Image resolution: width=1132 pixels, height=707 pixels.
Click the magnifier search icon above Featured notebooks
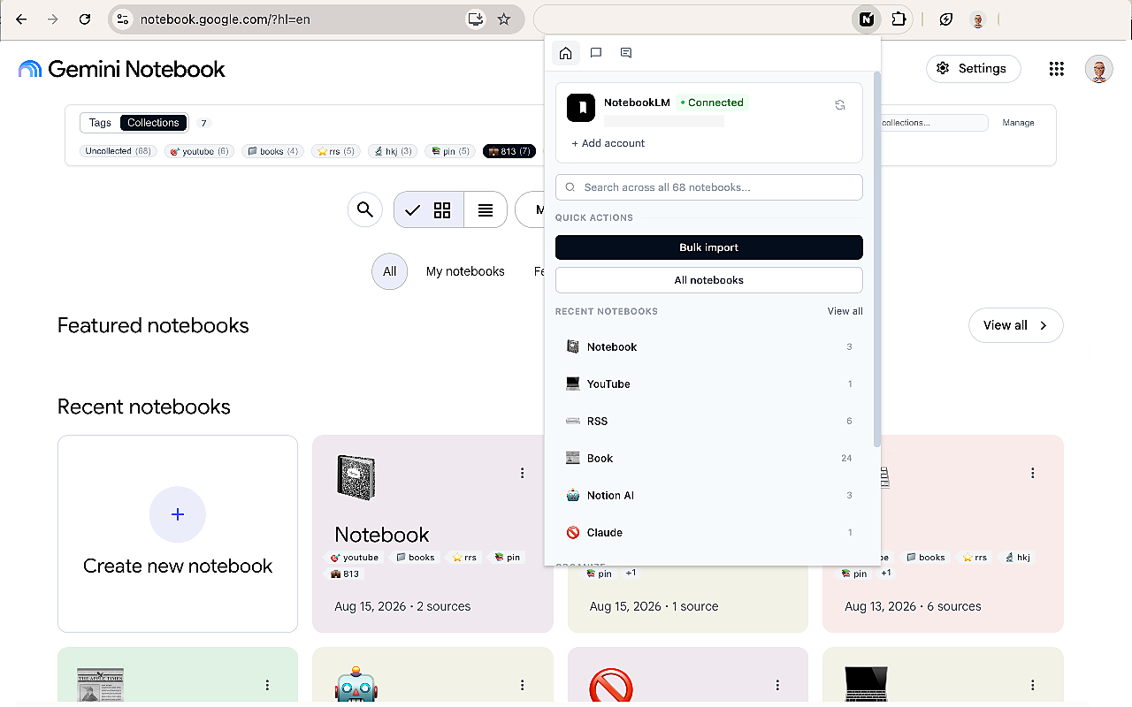(x=365, y=209)
